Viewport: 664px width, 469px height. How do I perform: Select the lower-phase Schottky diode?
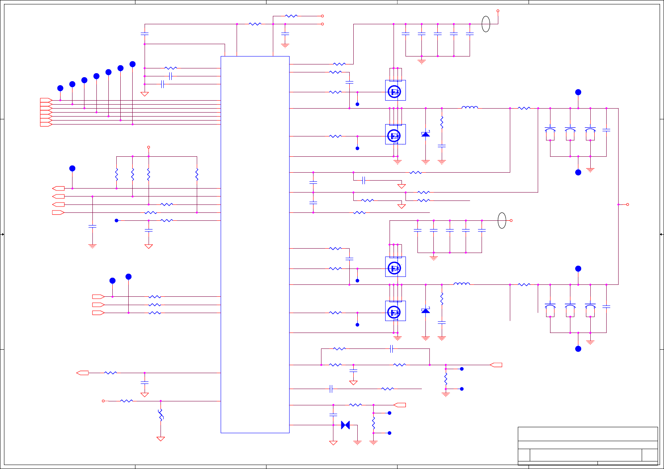(x=425, y=310)
